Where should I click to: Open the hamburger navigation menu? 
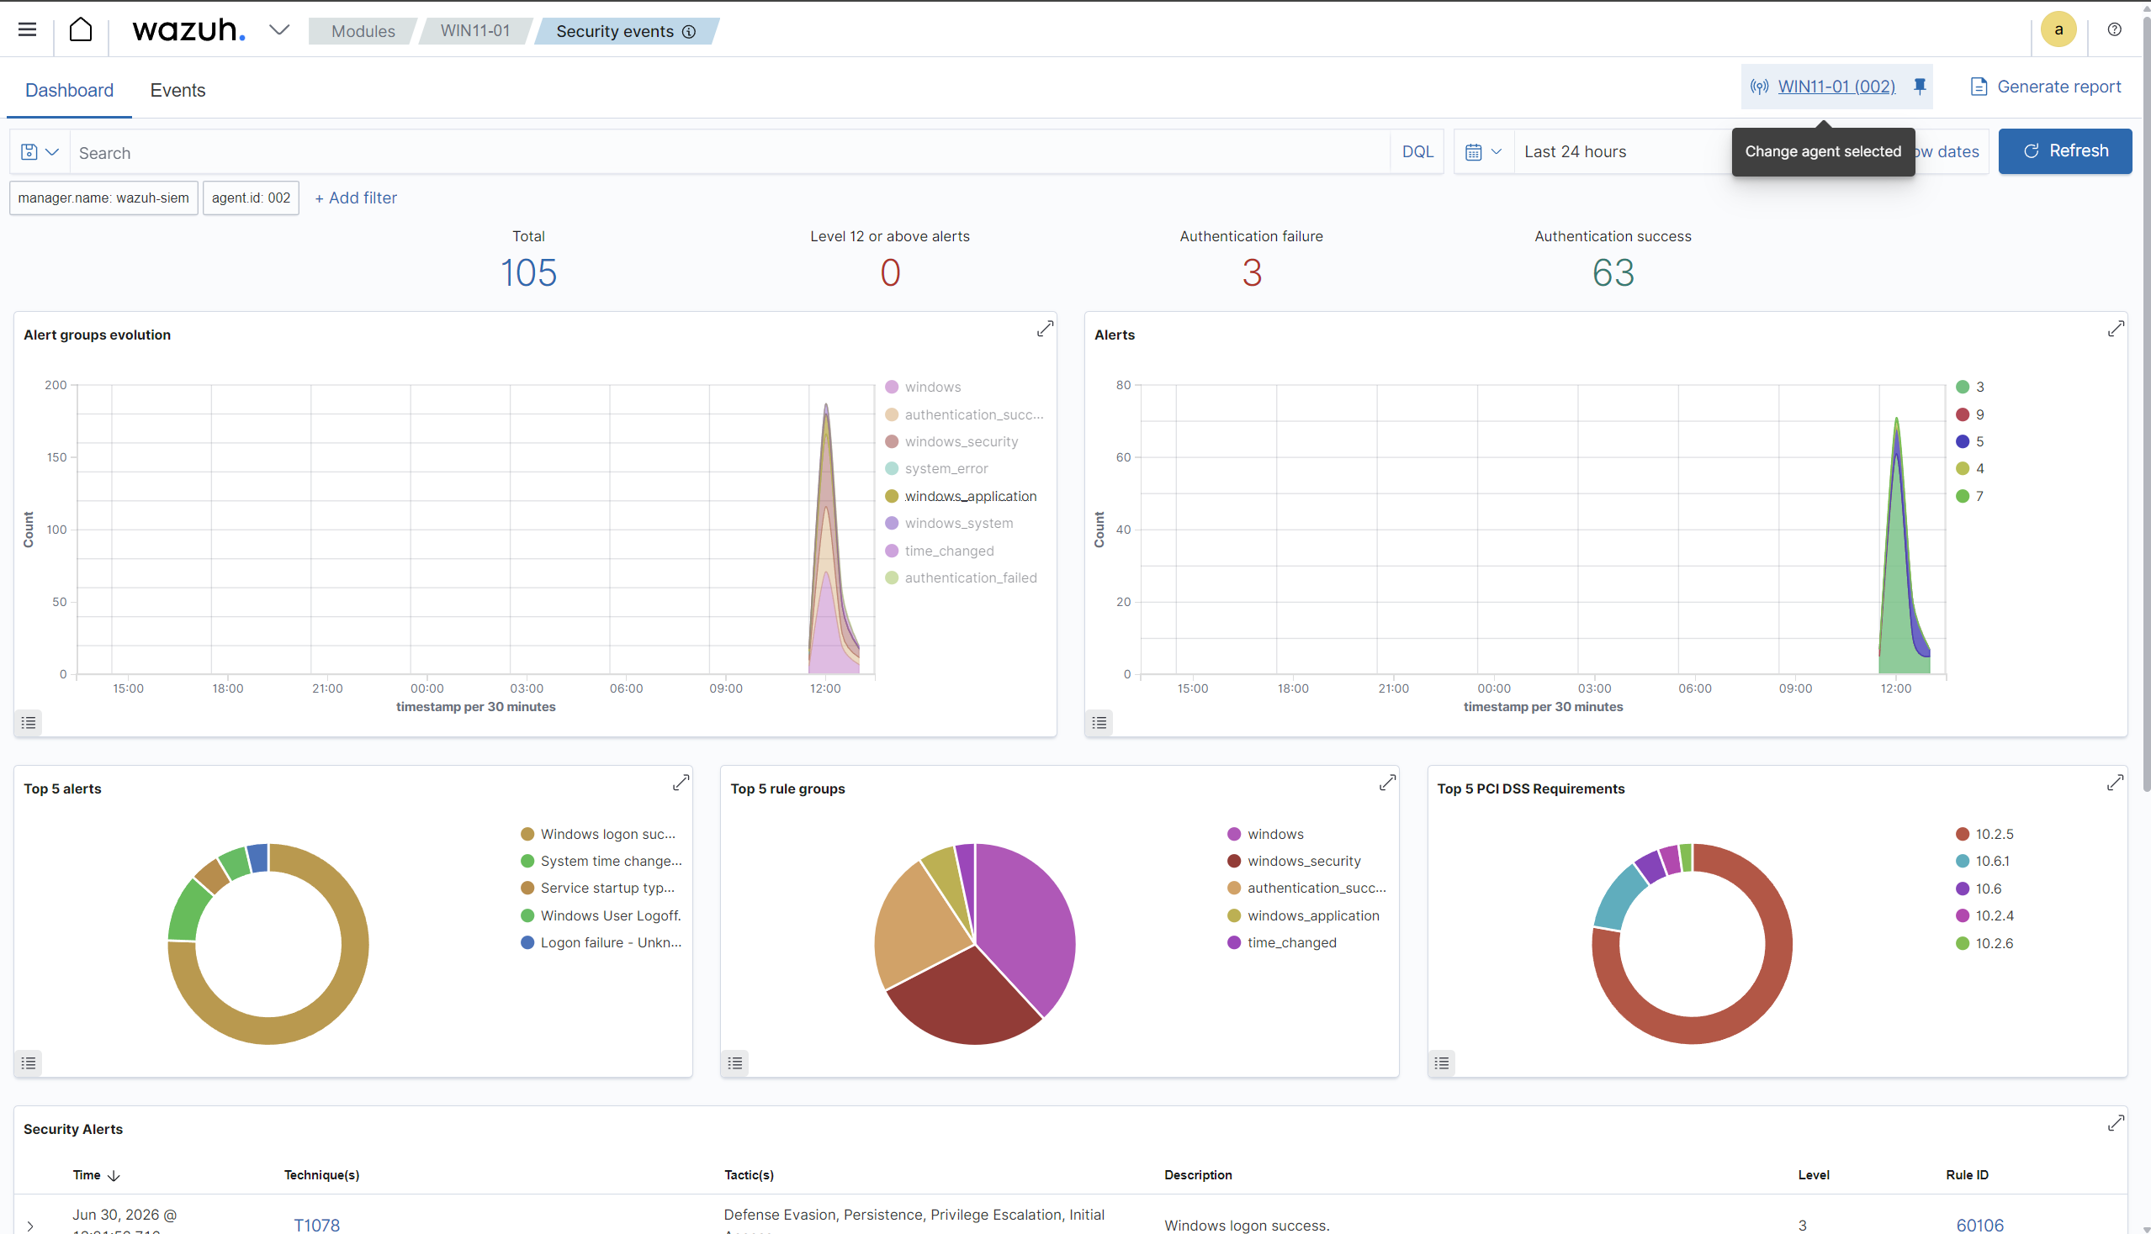click(27, 30)
